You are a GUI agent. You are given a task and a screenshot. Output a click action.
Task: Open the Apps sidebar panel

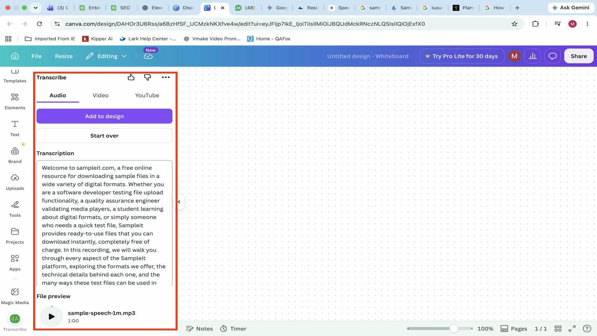click(x=15, y=262)
